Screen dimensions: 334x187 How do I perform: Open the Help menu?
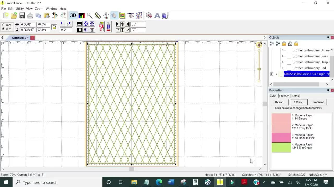[63, 9]
